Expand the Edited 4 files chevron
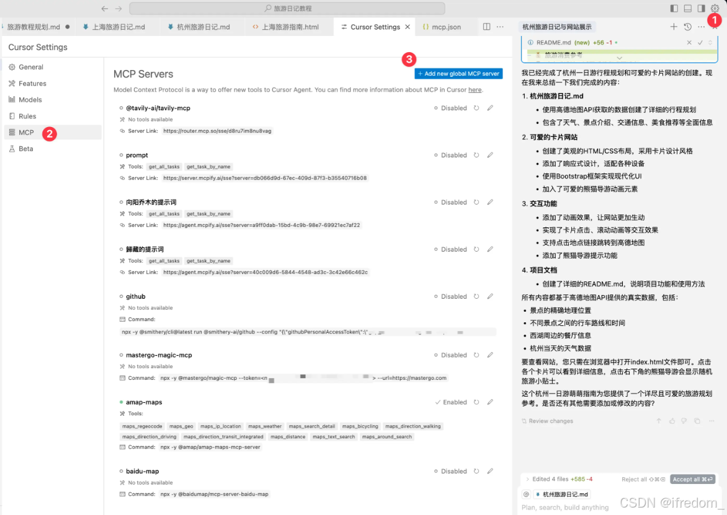Image resolution: width=727 pixels, height=515 pixels. (x=527, y=479)
